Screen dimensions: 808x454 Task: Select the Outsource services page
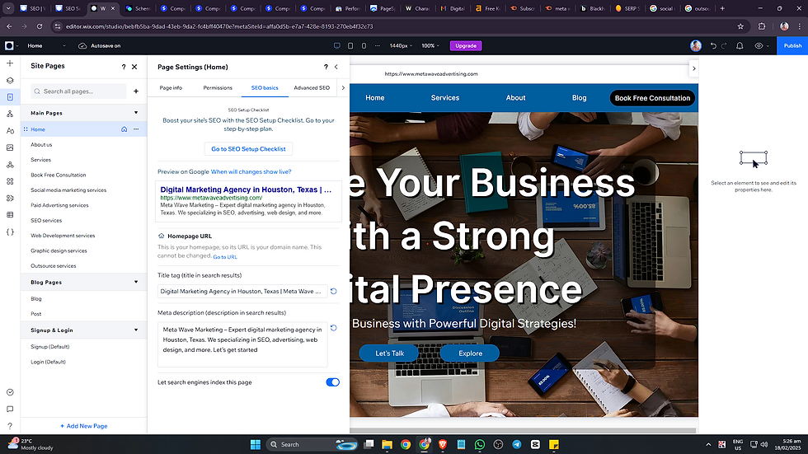click(54, 266)
